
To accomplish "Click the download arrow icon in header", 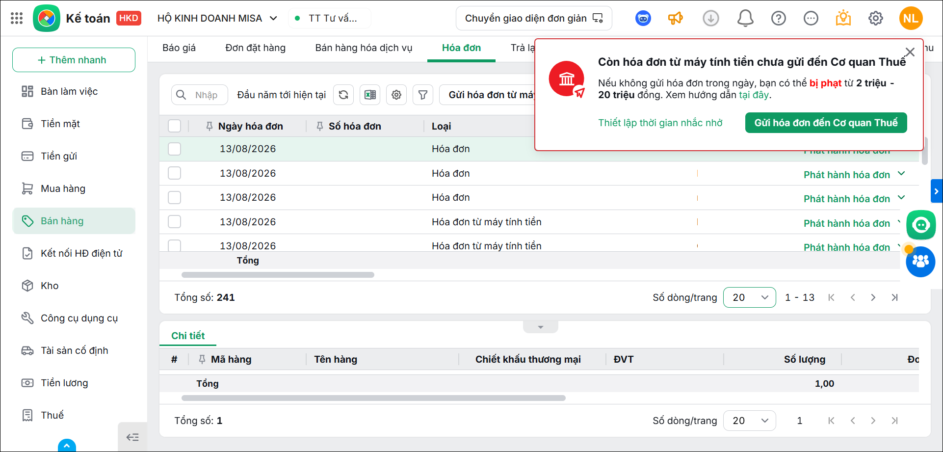I will (711, 19).
